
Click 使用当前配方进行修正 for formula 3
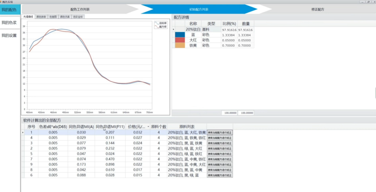[220, 143]
